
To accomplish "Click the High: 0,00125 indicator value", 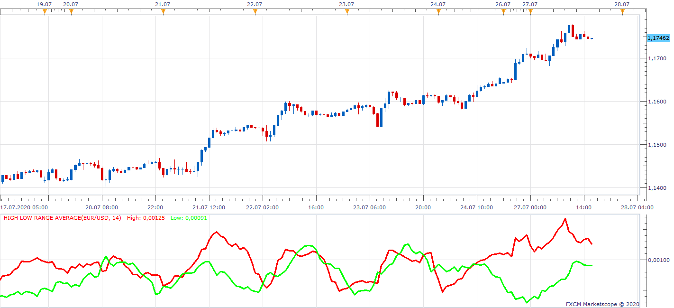I will pyautogui.click(x=146, y=218).
